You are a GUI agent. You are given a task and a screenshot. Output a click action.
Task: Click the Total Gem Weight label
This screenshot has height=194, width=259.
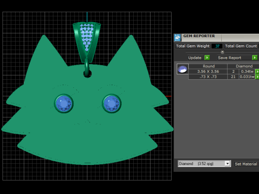click(x=193, y=46)
